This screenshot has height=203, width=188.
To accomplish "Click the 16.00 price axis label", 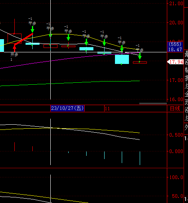I will [176, 100].
